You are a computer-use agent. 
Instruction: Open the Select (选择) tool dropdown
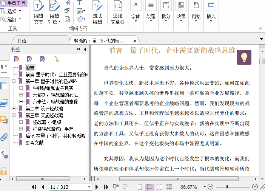20,11
